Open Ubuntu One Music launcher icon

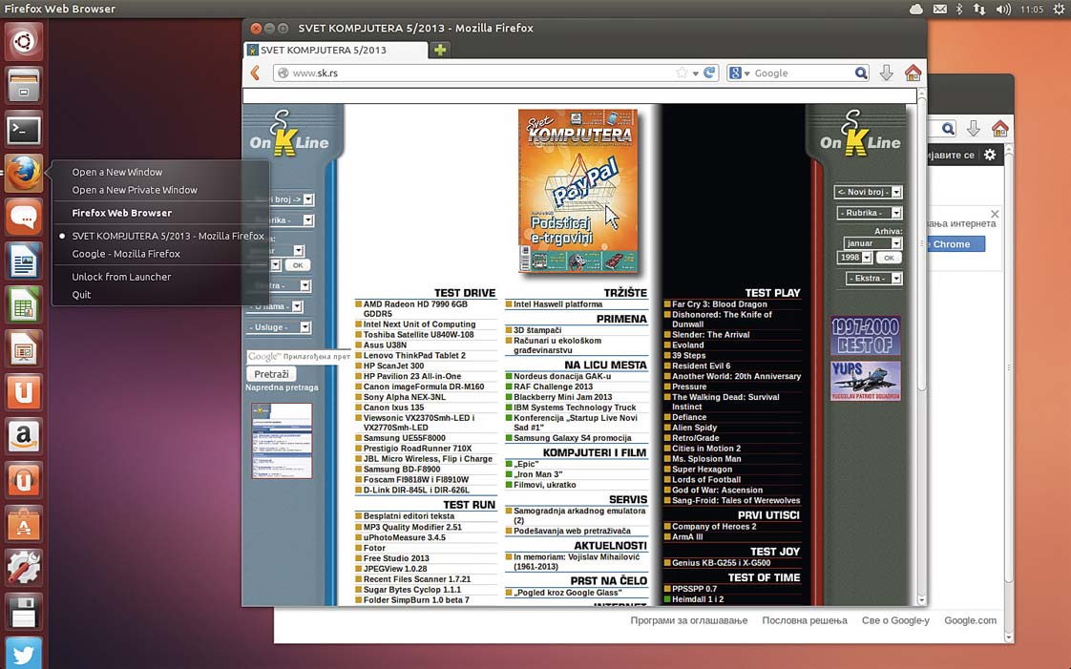point(24,480)
